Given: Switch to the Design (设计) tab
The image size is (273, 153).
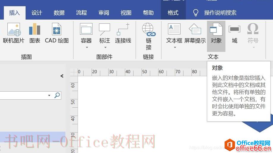Looking at the screenshot, I should click(37, 13).
